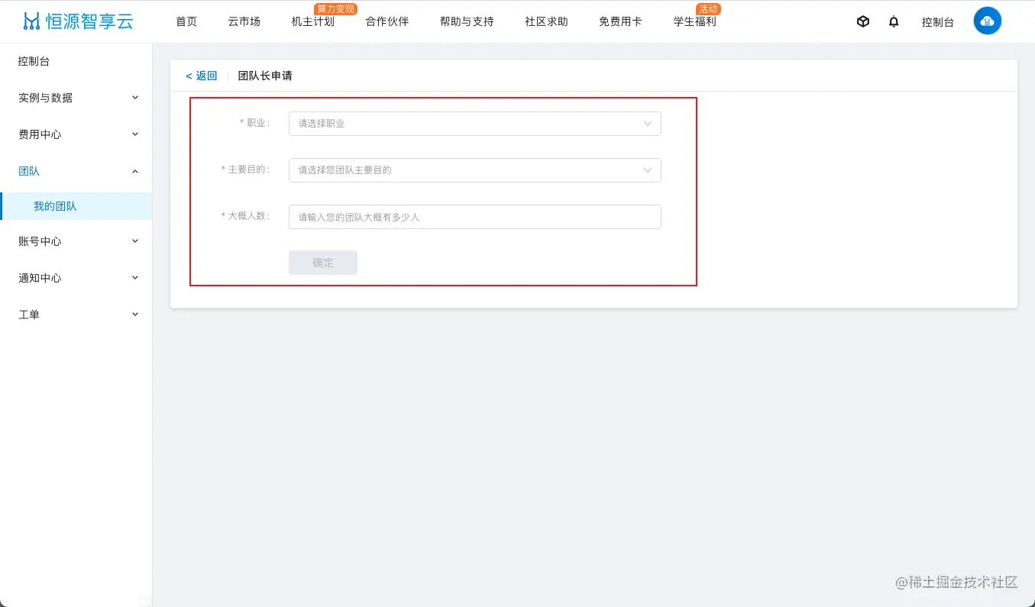Click the 活动 badge

point(708,9)
